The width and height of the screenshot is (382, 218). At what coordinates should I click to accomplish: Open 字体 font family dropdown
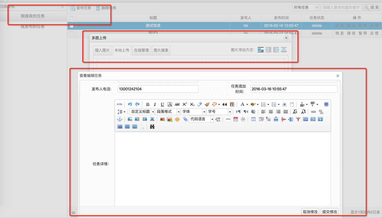click(x=193, y=112)
